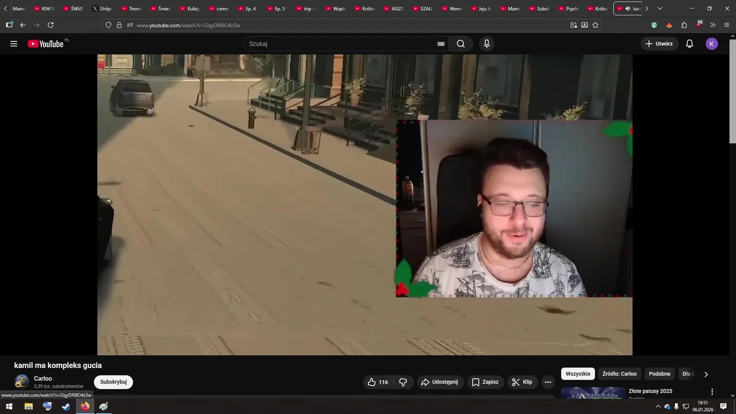The height and width of the screenshot is (414, 736).
Task: Click the video title kamil ma kompleks gucia
Action: [x=58, y=365]
